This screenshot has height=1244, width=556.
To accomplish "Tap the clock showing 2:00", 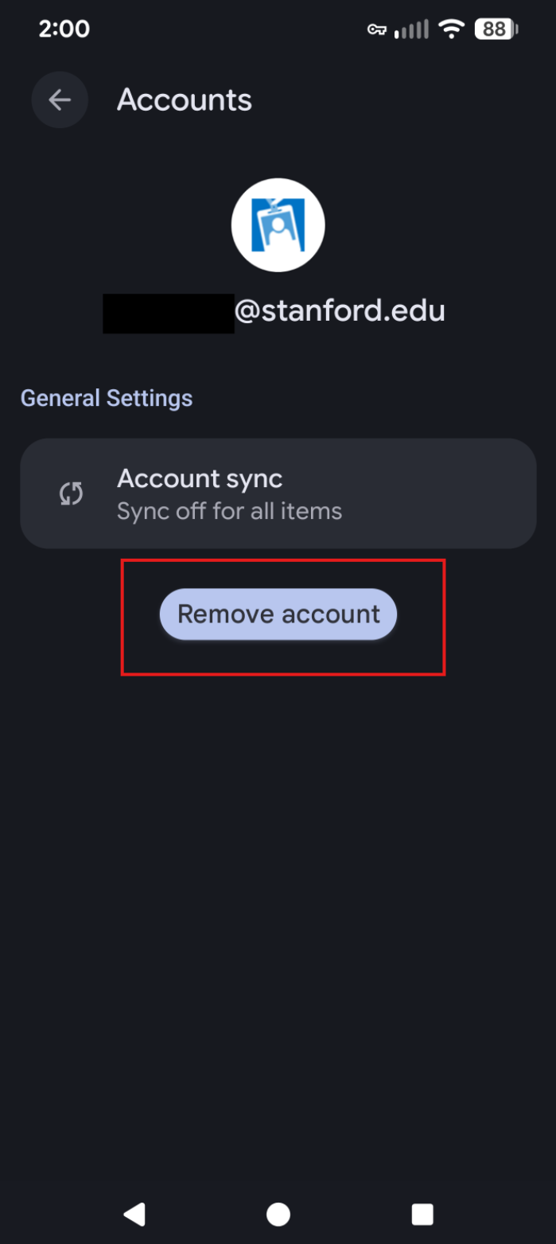I will [x=64, y=29].
